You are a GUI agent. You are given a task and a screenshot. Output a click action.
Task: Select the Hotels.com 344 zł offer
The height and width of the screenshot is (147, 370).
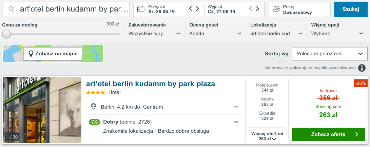coord(267,88)
